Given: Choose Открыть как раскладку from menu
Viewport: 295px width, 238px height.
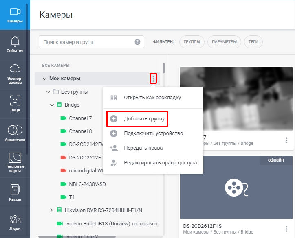Looking at the screenshot, I should 153,98.
